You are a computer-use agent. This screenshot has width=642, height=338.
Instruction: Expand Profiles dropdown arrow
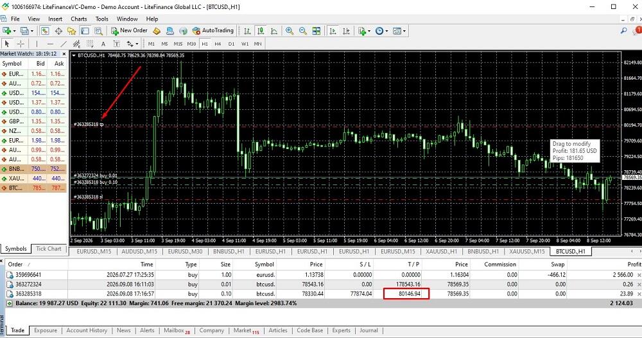tap(32, 31)
